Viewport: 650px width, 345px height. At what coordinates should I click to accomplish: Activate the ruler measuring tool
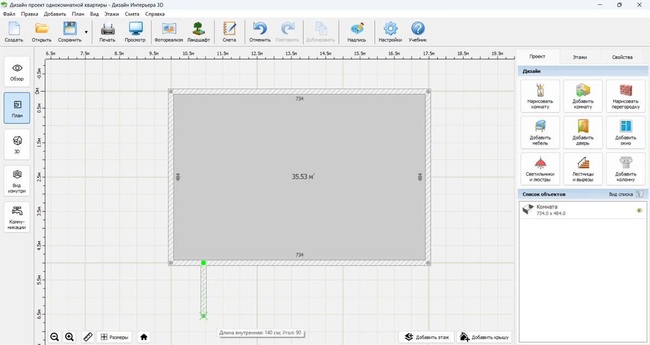pos(88,337)
